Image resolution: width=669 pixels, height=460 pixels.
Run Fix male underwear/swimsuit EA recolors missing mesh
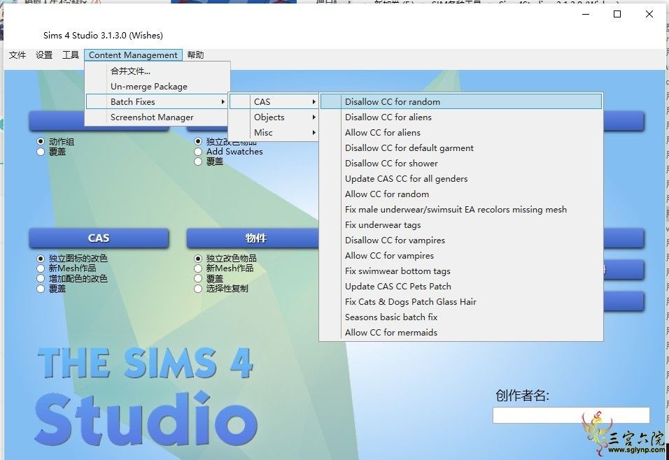point(461,209)
